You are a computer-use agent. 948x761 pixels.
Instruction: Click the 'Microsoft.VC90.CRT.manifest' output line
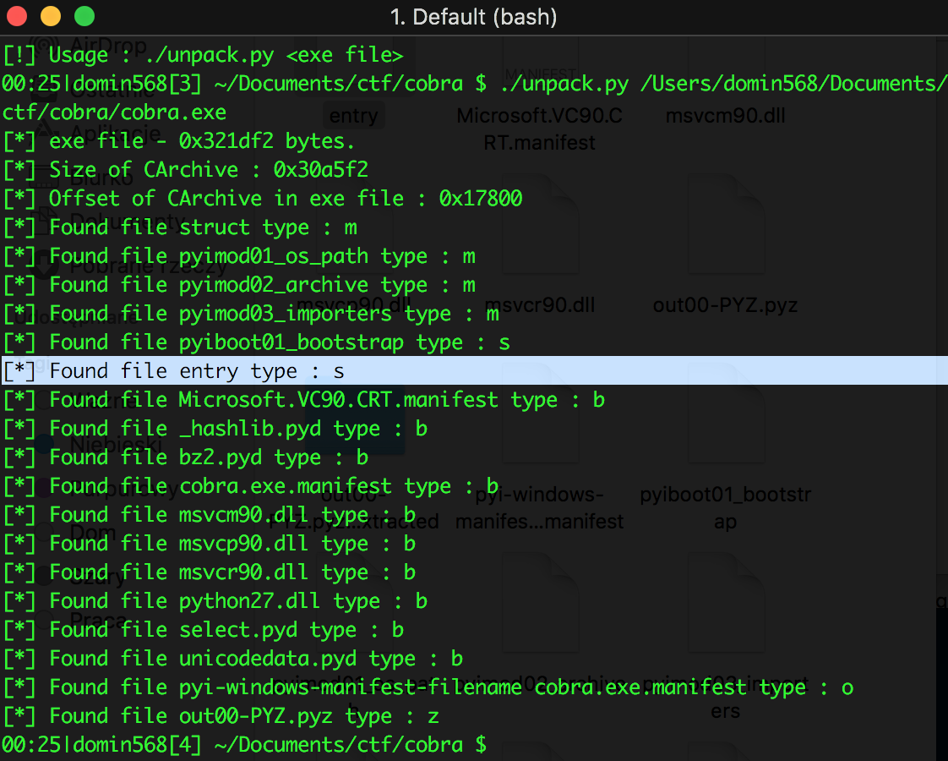pyautogui.click(x=304, y=400)
